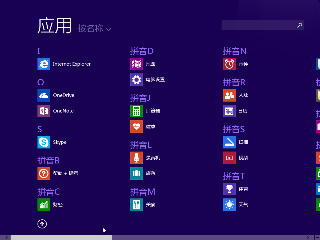This screenshot has height=240, width=320.
Task: Click inside the app search box
Action: click(258, 25)
